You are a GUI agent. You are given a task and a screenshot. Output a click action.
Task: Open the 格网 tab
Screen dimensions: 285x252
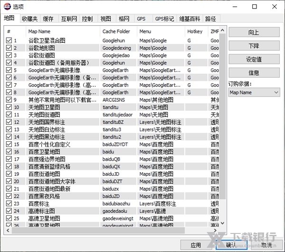pos(124,19)
